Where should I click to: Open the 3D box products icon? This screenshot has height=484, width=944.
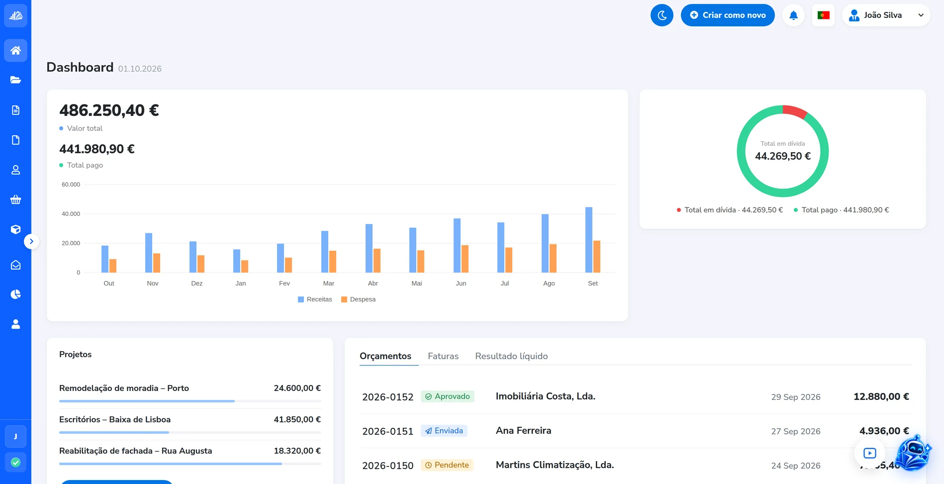[x=15, y=229]
